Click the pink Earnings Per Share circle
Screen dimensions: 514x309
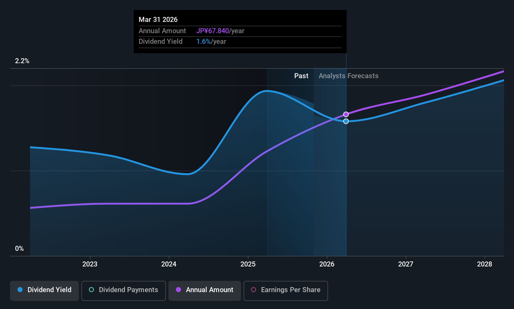click(254, 290)
